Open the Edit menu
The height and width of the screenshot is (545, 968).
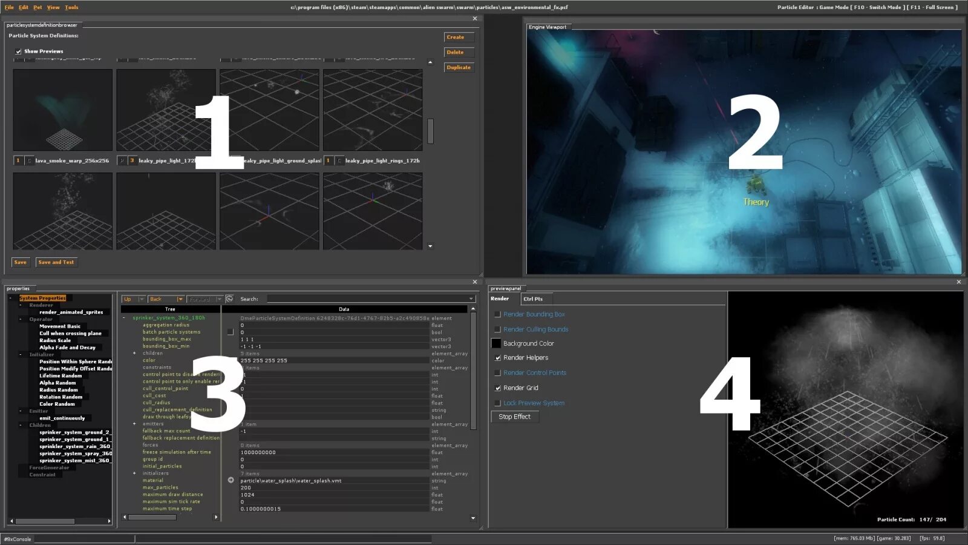[24, 7]
